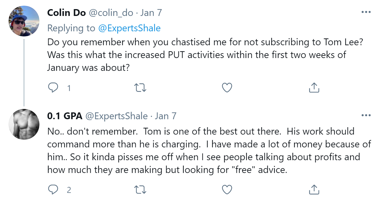Image resolution: width=381 pixels, height=202 pixels.
Task: Like the 0.1 GPA tweet
Action: coord(227,189)
